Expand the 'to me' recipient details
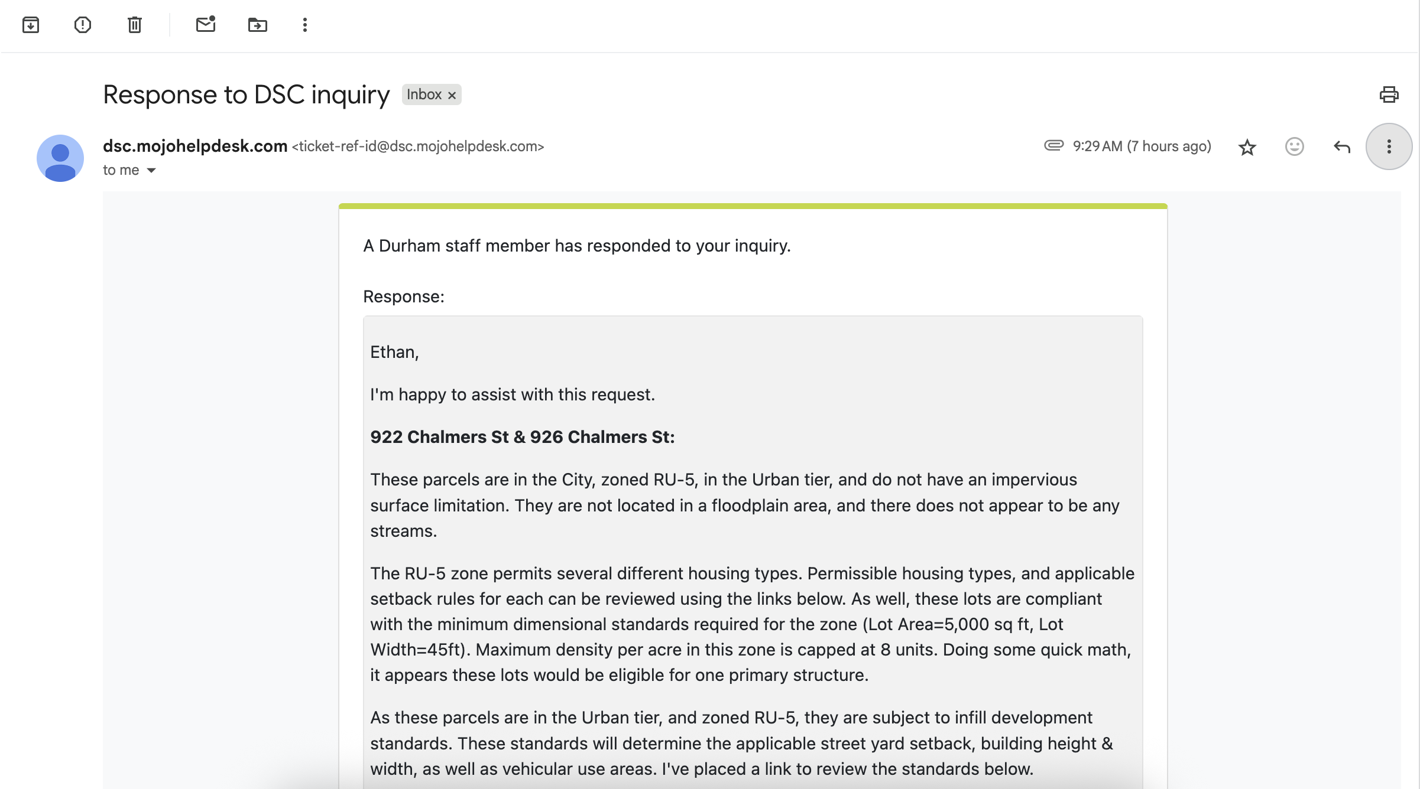 pyautogui.click(x=151, y=170)
